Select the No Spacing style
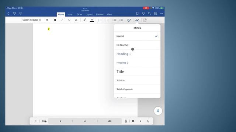The width and height of the screenshot is (236, 132). [x=137, y=45]
